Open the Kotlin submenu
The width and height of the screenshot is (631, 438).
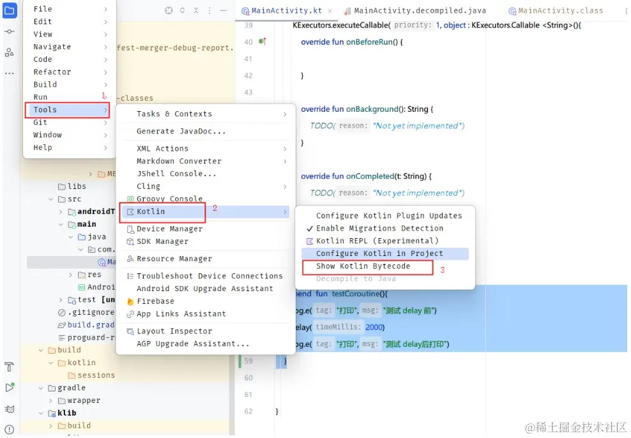(206, 211)
